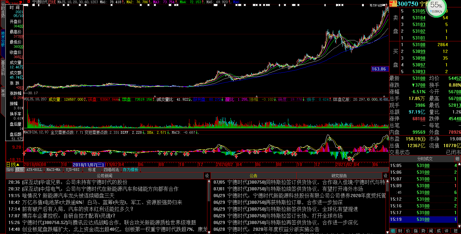This screenshot has width=461, height=234.
Task: Switch to the 细 tab in bottom strip
Action: (393, 231)
